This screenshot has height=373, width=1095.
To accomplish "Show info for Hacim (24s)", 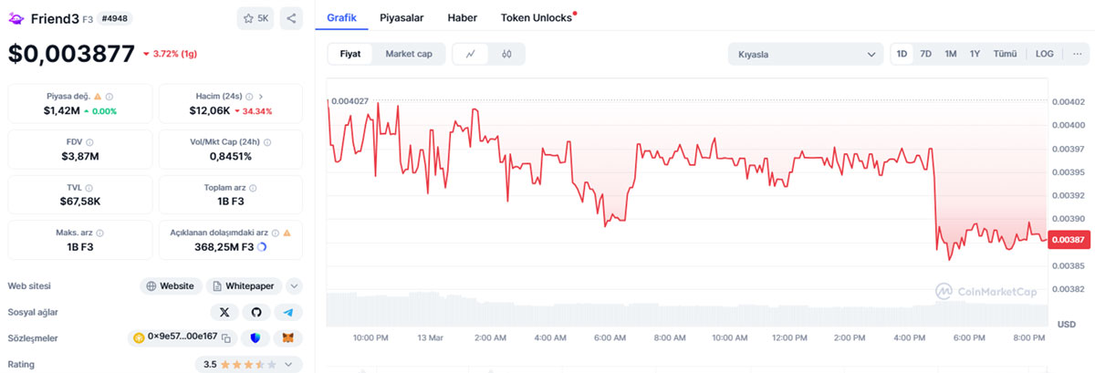I will (x=248, y=96).
